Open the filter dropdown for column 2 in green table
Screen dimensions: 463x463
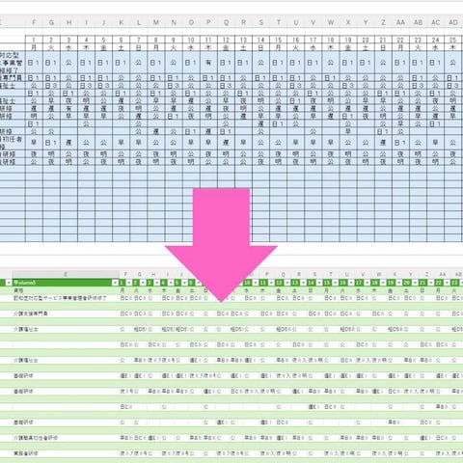pyautogui.click(x=143, y=283)
